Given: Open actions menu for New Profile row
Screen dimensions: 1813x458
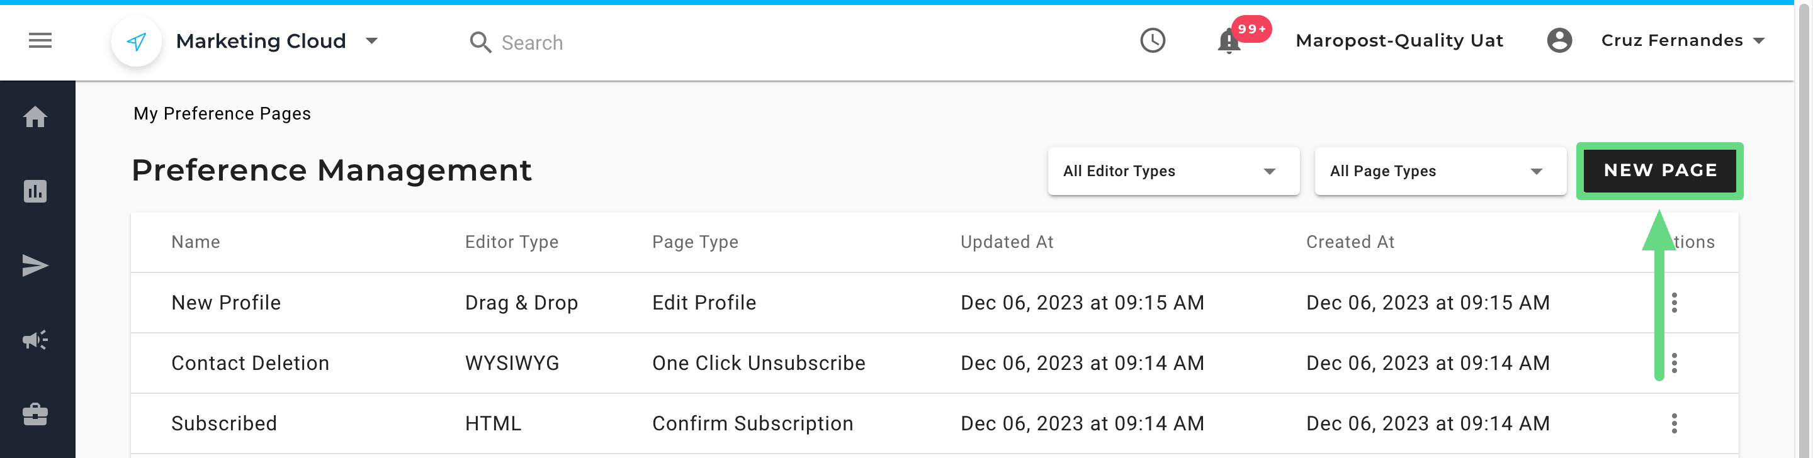Looking at the screenshot, I should (x=1674, y=303).
